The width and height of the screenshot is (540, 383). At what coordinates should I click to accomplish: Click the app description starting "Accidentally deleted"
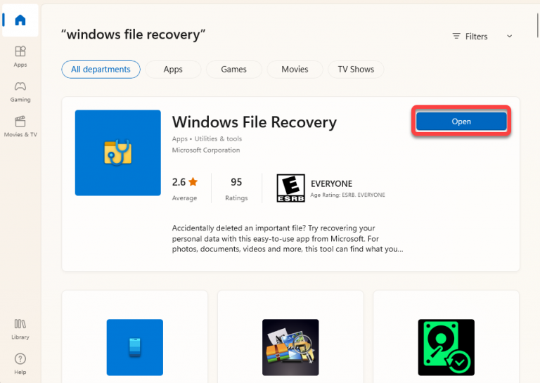tap(288, 238)
